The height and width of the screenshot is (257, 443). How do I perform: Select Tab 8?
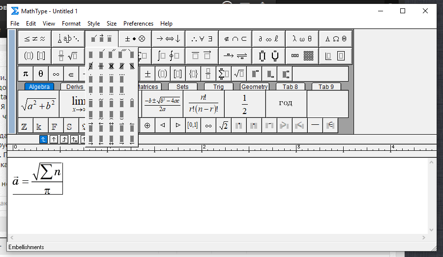click(x=290, y=86)
